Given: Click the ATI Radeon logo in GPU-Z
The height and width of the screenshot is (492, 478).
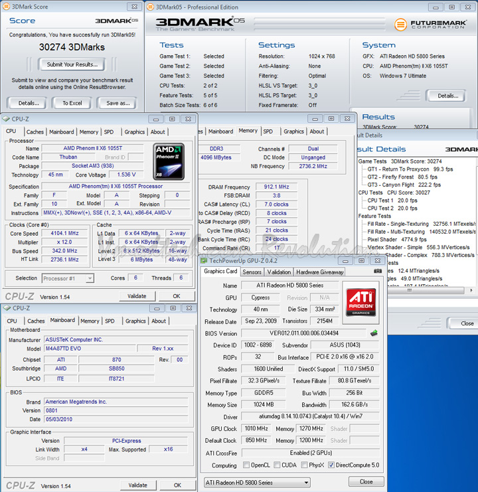Looking at the screenshot, I should click(x=360, y=302).
